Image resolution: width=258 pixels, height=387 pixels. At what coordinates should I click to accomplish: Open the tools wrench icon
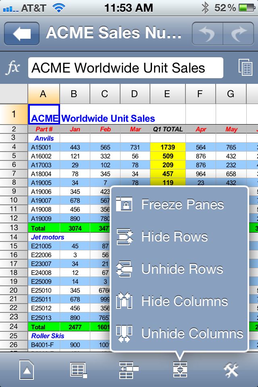(231, 370)
